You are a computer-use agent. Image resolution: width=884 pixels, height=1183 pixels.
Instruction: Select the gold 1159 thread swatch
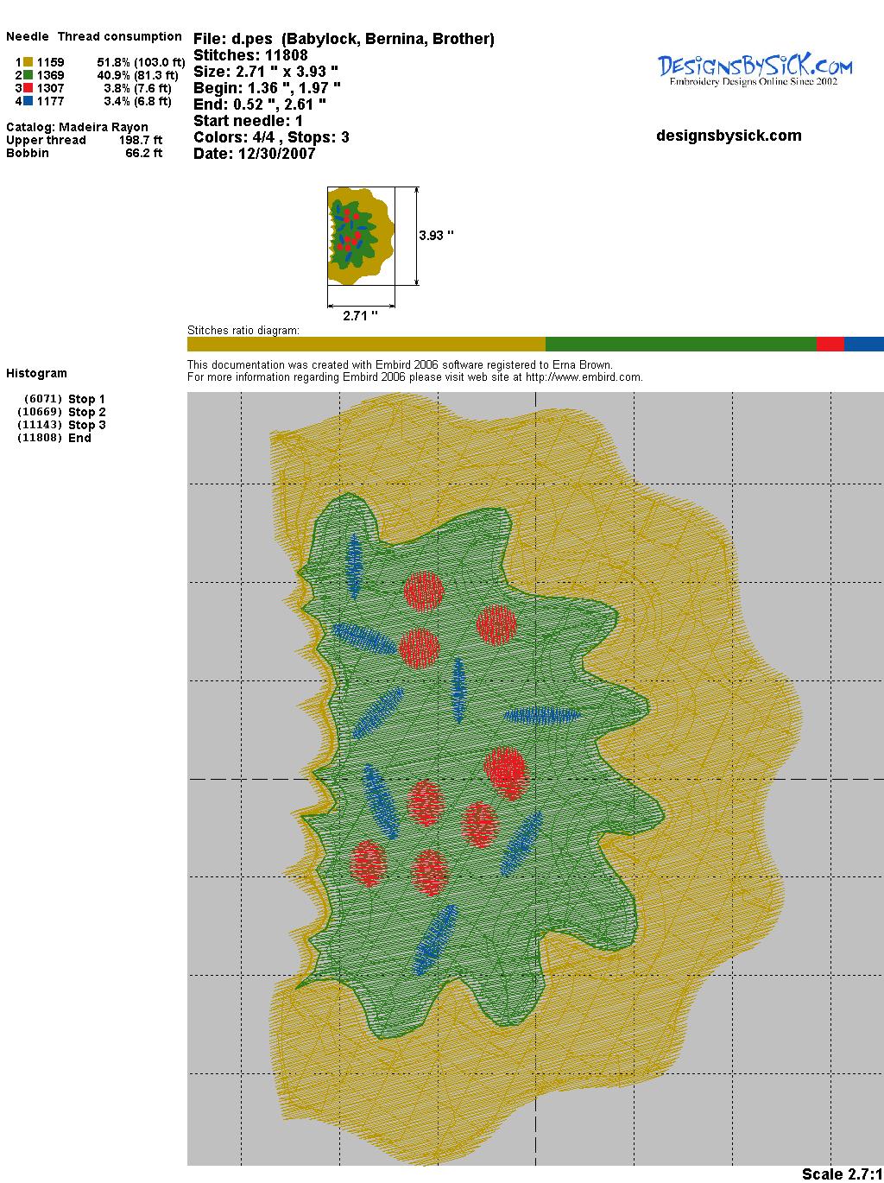pos(28,62)
